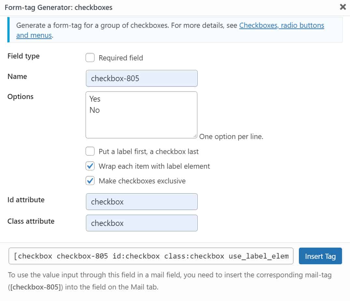Click the 'No' option line

pyautogui.click(x=94, y=110)
